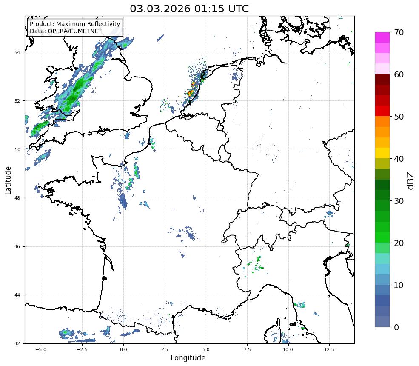Click the colorbar tick label '60'
This screenshot has width=419, height=366.
399,74
